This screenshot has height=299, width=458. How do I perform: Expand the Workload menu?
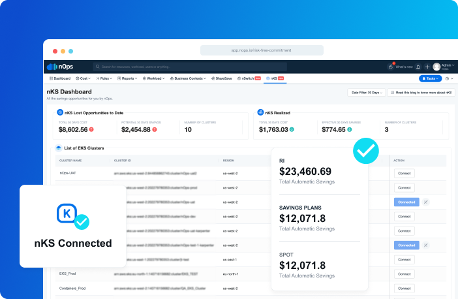(x=153, y=78)
